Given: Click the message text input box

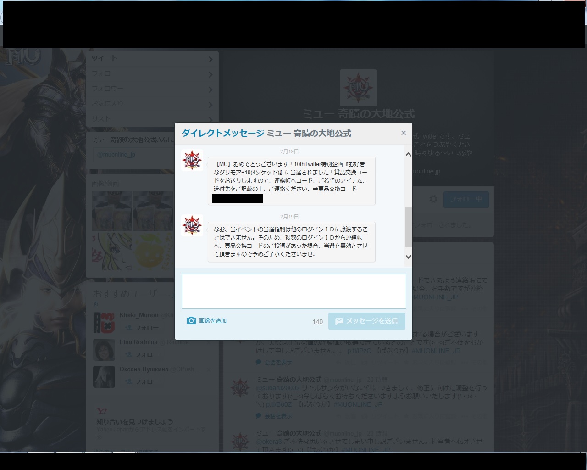Looking at the screenshot, I should pos(294,291).
